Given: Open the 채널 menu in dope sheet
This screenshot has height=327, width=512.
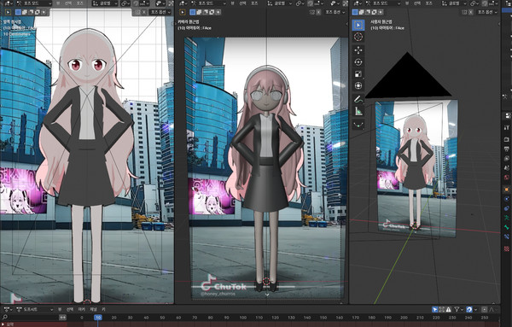Looking at the screenshot, I should click(93, 309).
